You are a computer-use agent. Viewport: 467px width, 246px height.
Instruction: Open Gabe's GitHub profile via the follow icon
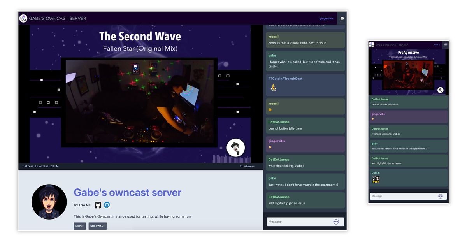(98, 205)
